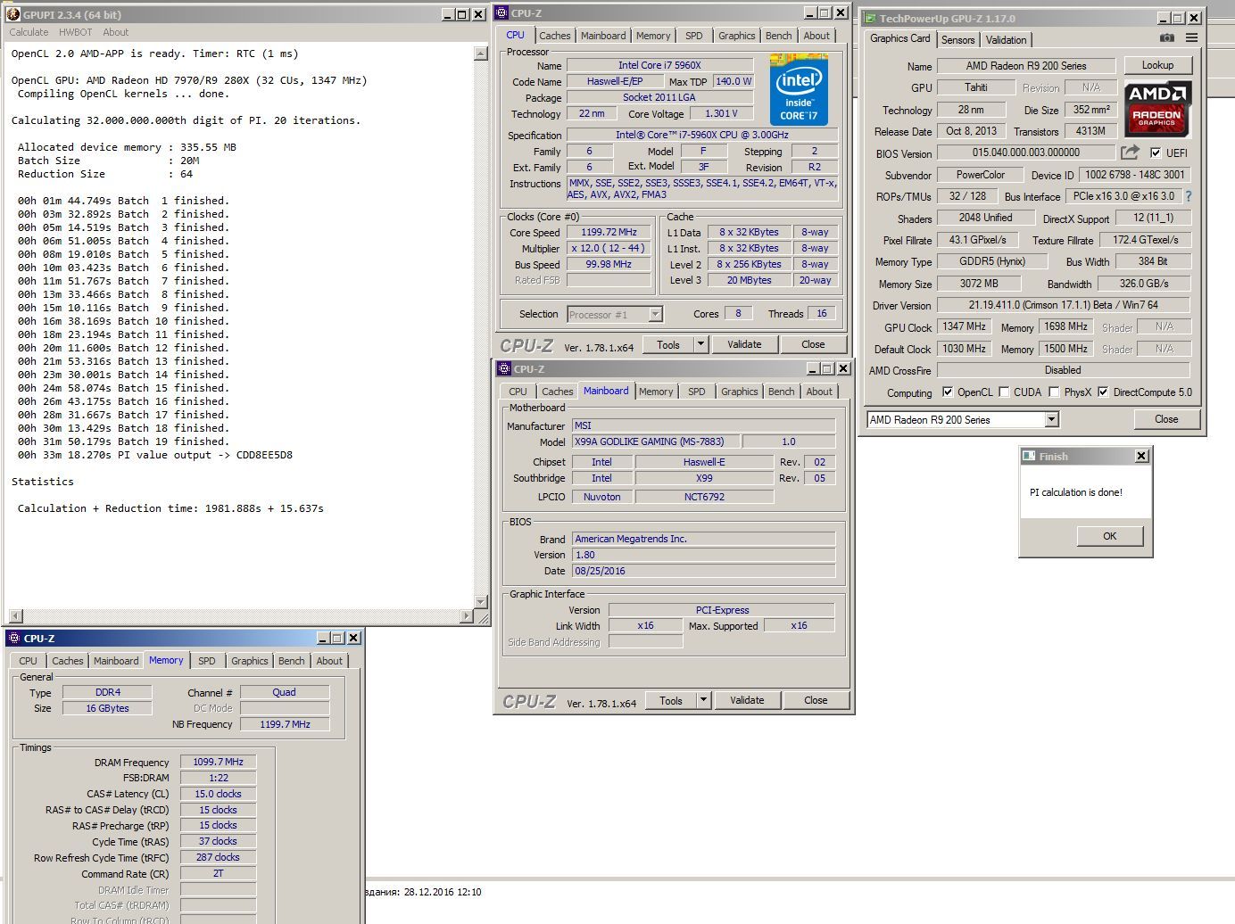
Task: Click the Bus Interface question mark icon
Action: click(1189, 196)
